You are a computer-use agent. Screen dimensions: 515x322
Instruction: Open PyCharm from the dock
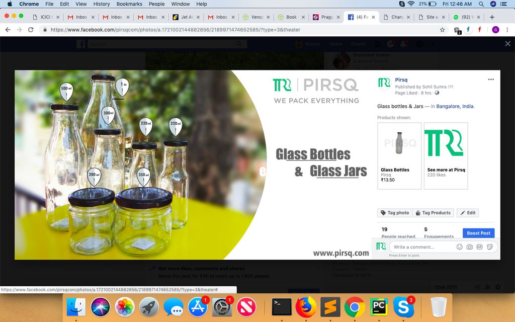pyautogui.click(x=379, y=307)
